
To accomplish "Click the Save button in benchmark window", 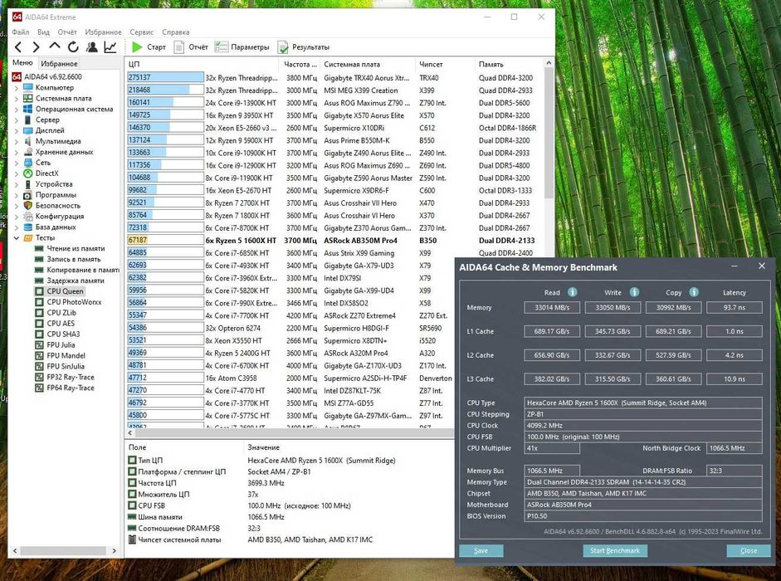I will coord(481,550).
